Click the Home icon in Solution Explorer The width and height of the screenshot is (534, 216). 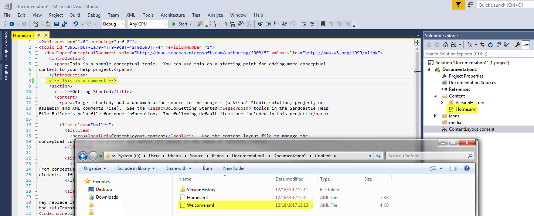[x=445, y=45]
